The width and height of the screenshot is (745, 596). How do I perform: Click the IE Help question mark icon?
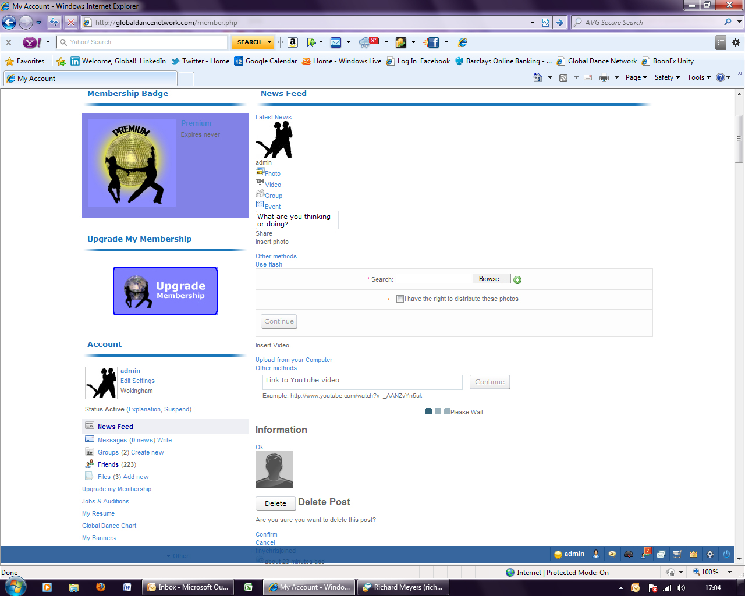[721, 77]
